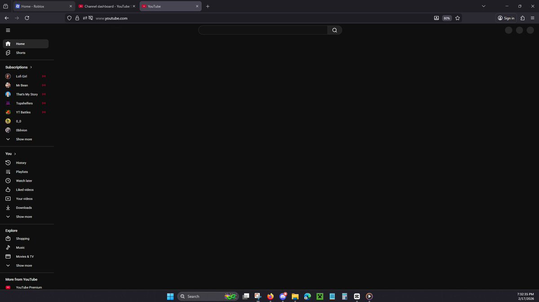
Task: Open the 80% zoom level indicator
Action: point(446,18)
